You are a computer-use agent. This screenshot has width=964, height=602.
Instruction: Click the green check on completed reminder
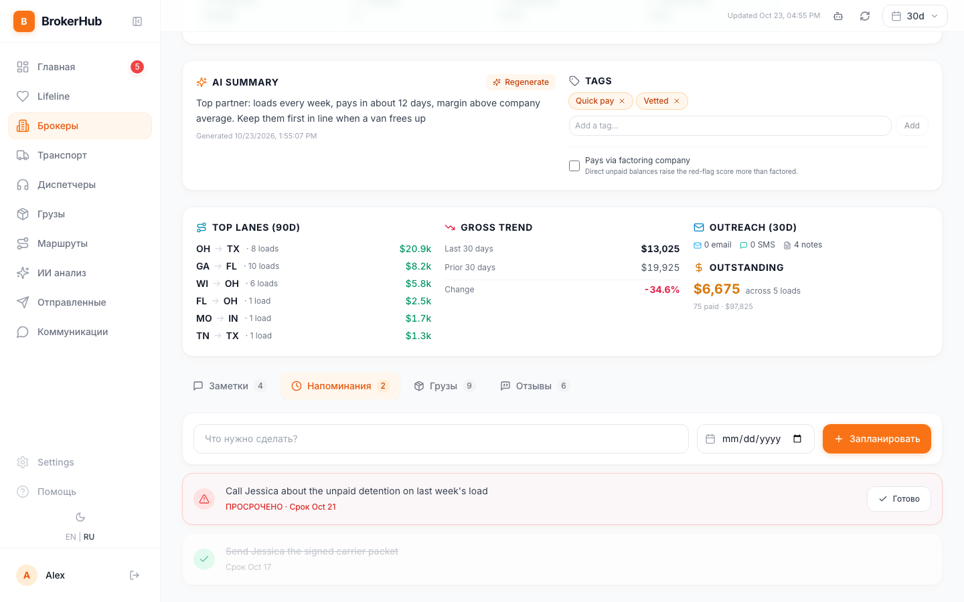(x=204, y=559)
